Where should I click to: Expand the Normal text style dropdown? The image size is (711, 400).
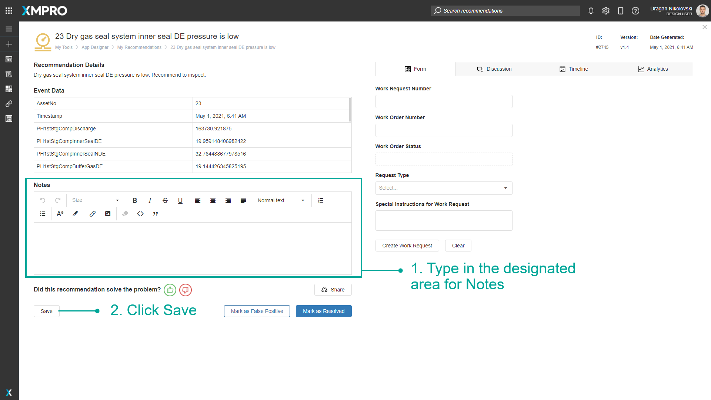[281, 200]
